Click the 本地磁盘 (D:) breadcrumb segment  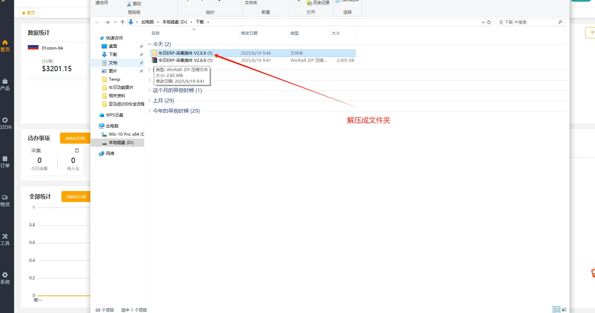pyautogui.click(x=175, y=22)
